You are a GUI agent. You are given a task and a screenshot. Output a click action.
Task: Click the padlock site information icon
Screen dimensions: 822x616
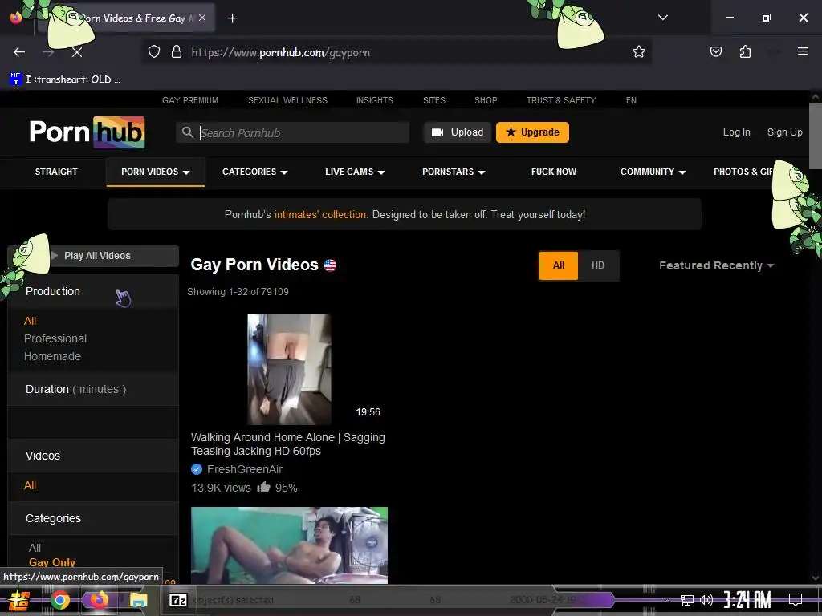pyautogui.click(x=177, y=52)
